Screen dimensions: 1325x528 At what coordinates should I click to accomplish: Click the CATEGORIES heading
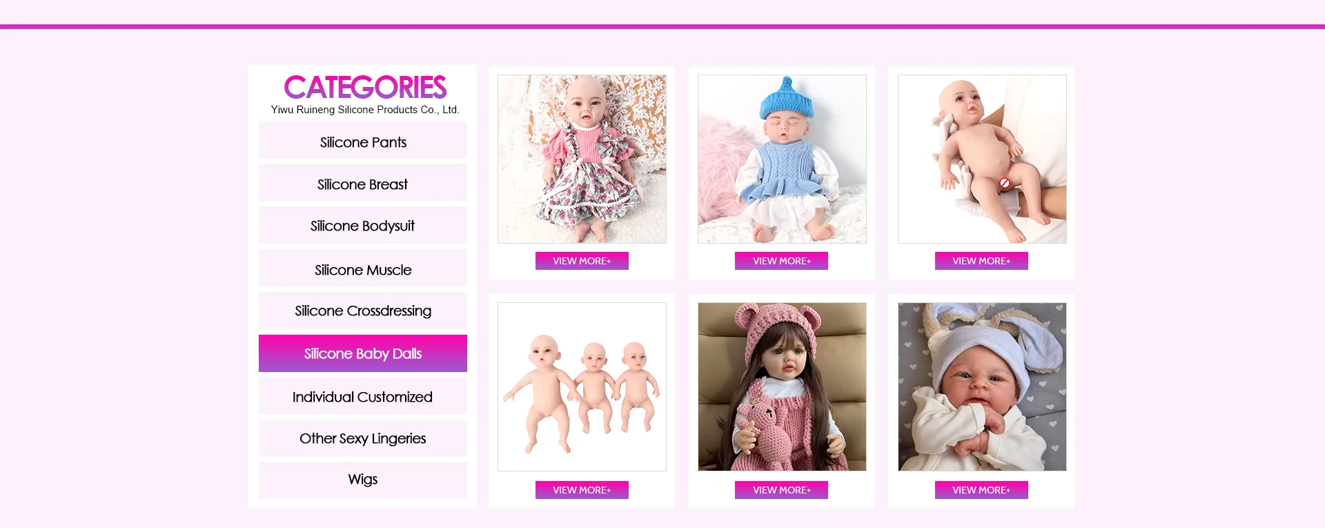point(365,88)
